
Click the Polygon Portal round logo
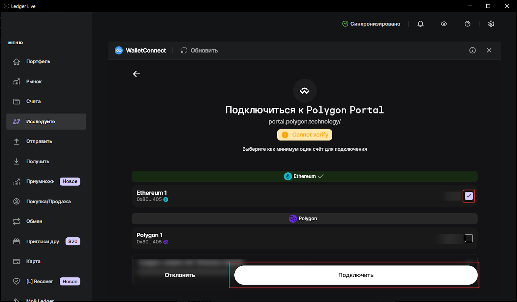[x=305, y=91]
